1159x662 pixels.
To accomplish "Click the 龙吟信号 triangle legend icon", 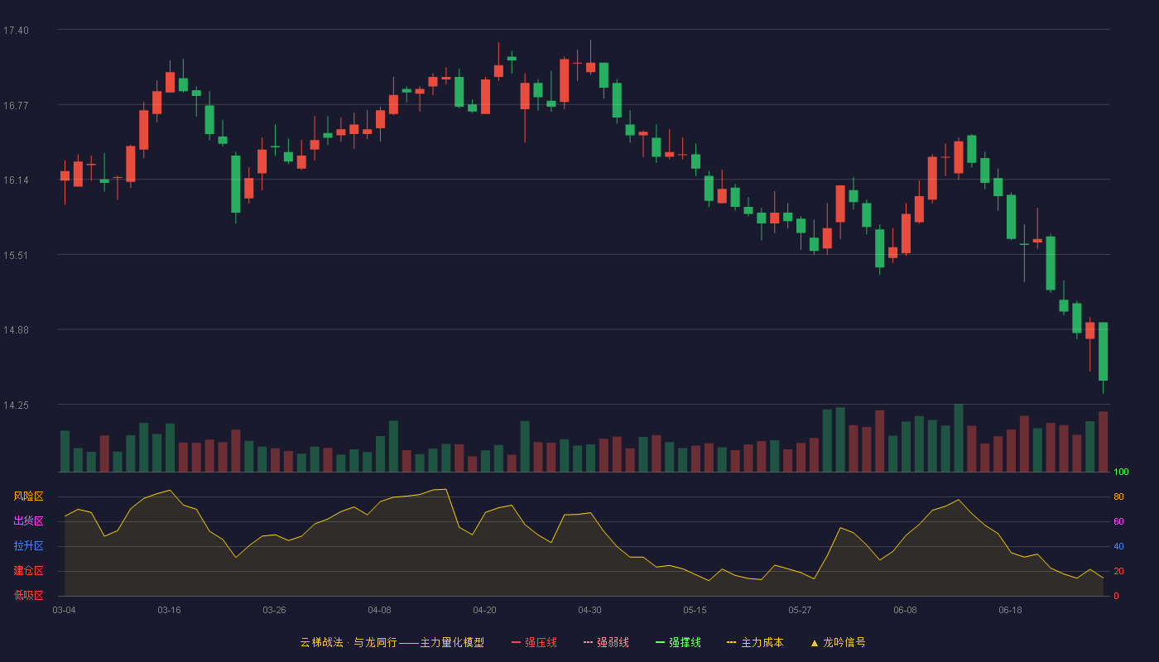I will point(814,642).
